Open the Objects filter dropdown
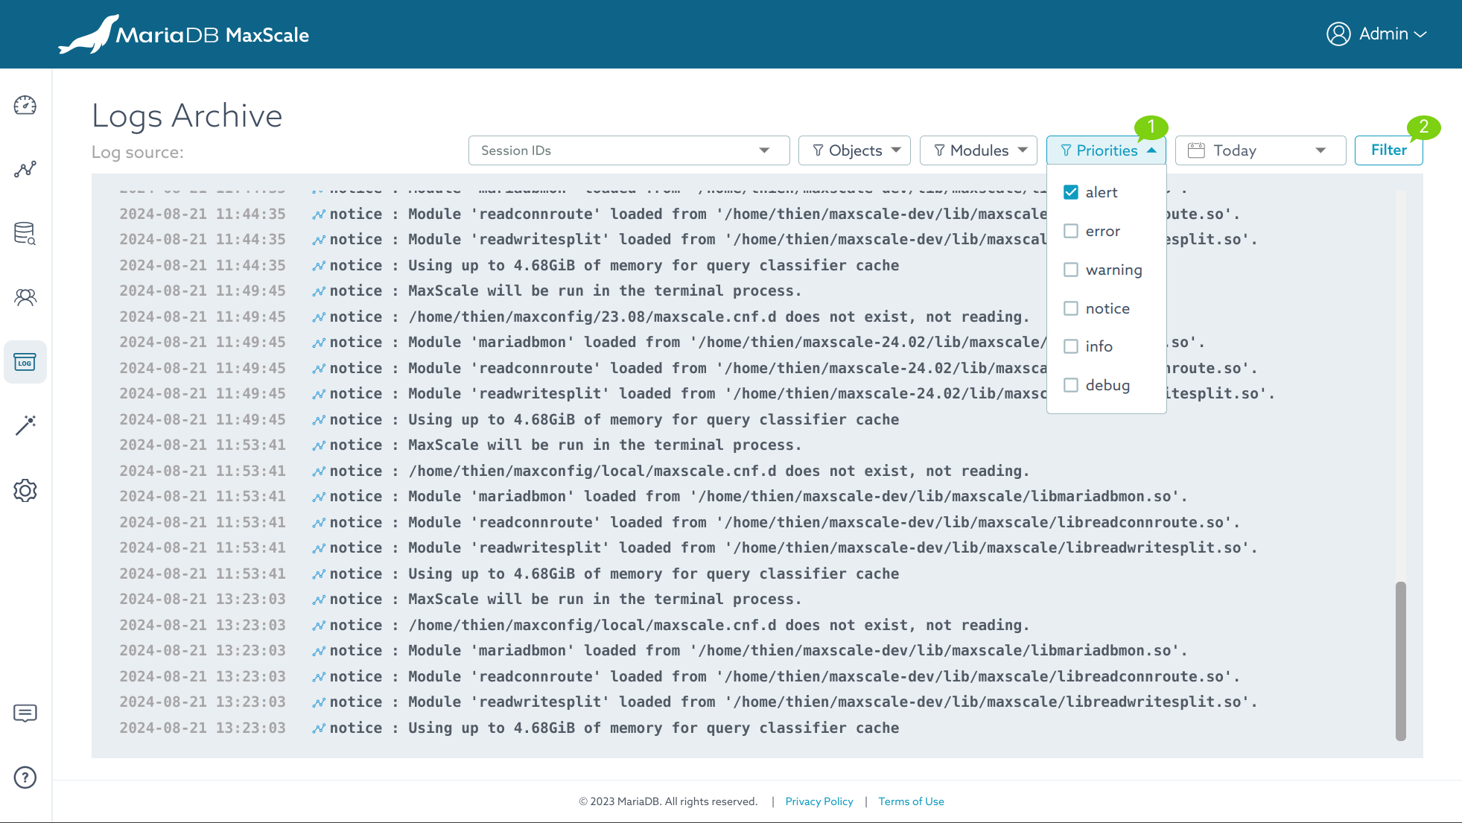1462x823 pixels. 855,150
